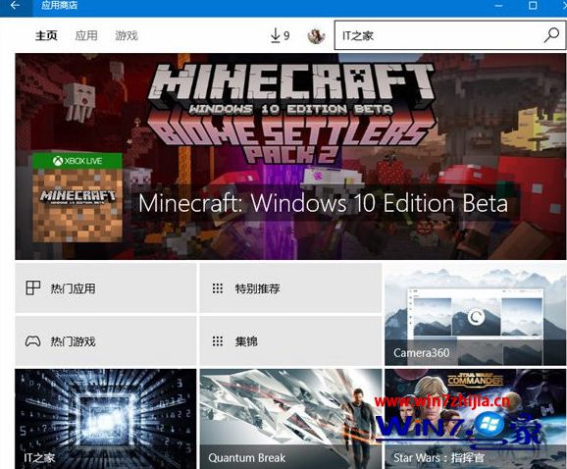Open the Camera360 app tile
The width and height of the screenshot is (567, 469).
click(x=475, y=314)
